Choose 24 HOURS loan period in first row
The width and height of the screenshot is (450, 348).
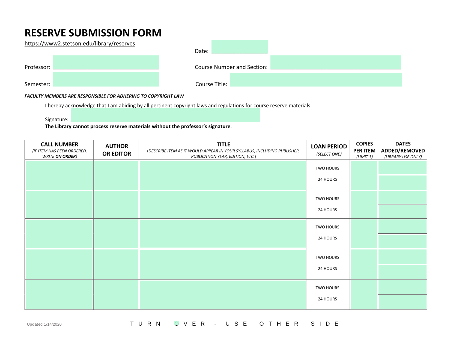coord(327,180)
